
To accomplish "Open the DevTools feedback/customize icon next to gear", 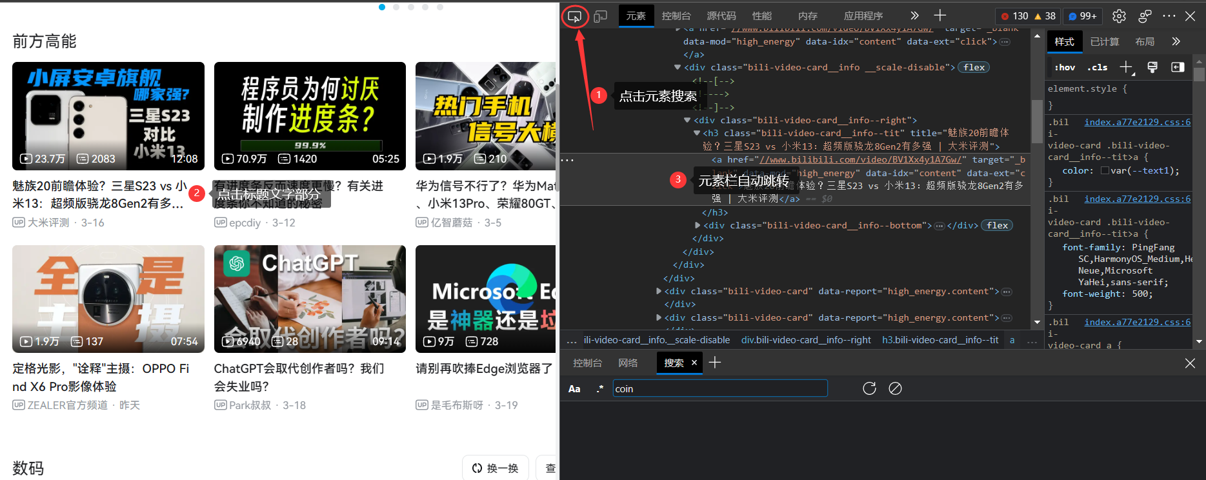I will [x=1145, y=16].
